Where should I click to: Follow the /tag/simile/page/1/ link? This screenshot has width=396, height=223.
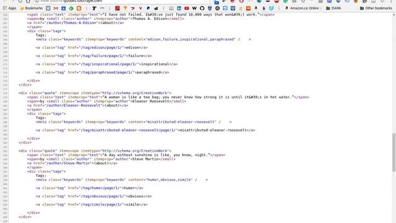[x=101, y=204]
